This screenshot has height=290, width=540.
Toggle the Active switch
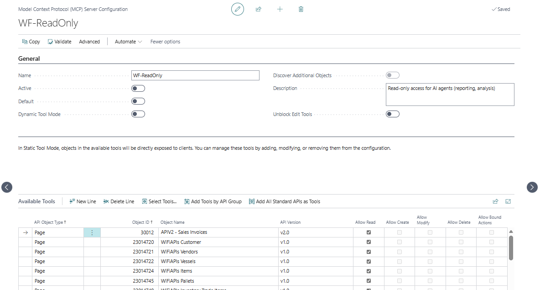[x=138, y=88]
